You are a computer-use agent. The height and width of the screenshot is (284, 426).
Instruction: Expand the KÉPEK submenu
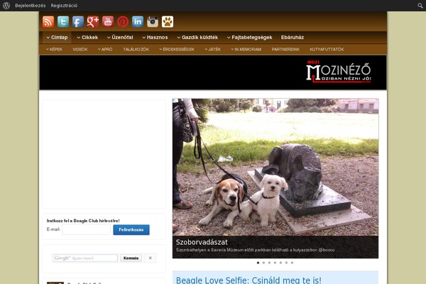click(x=55, y=50)
